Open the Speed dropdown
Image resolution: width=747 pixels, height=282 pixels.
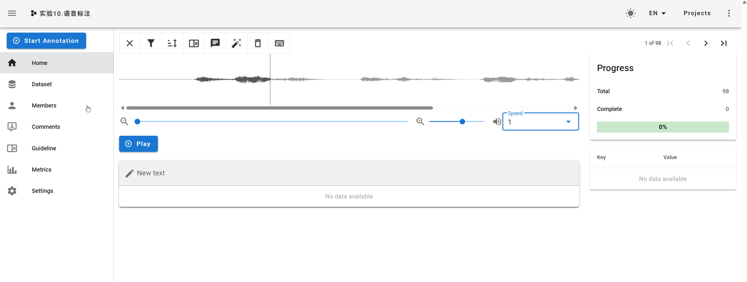point(540,122)
